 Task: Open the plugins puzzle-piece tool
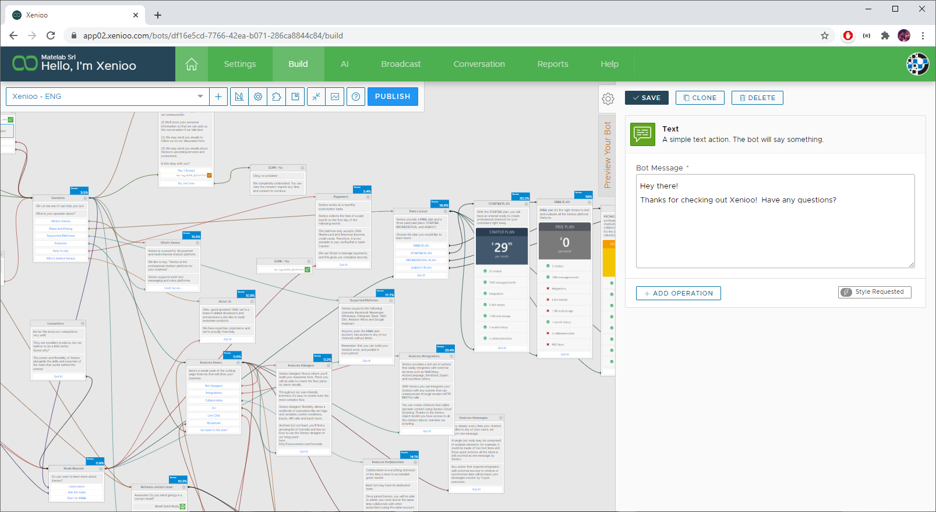click(277, 97)
